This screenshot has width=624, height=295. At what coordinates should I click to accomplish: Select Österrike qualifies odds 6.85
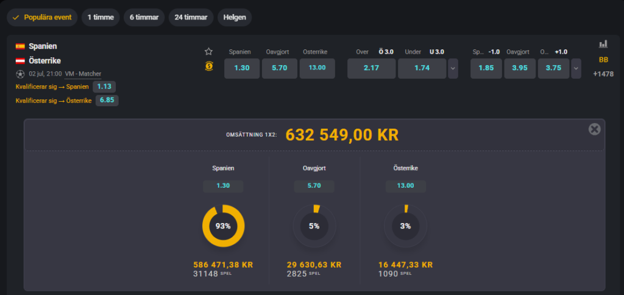107,101
